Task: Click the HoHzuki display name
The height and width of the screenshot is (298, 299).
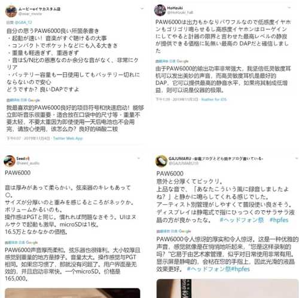Action: click(x=175, y=8)
